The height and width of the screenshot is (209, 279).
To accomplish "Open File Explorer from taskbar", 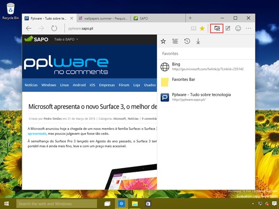I will (x=135, y=203).
